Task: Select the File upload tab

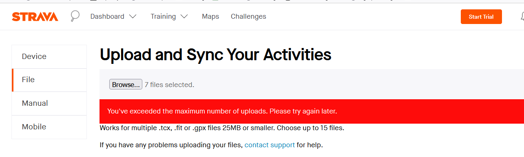Action: (49, 80)
